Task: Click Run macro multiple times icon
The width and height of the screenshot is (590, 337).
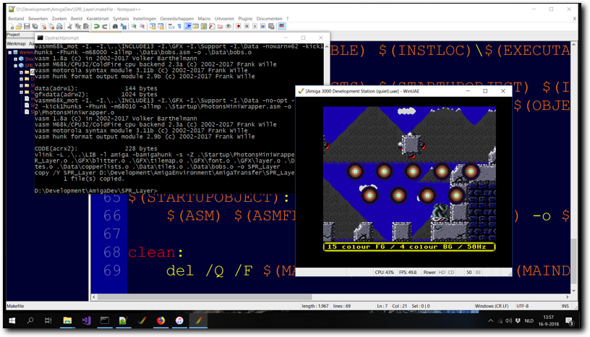Action: [x=263, y=26]
